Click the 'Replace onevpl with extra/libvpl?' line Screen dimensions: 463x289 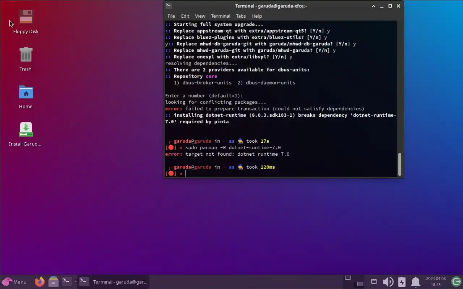229,57
